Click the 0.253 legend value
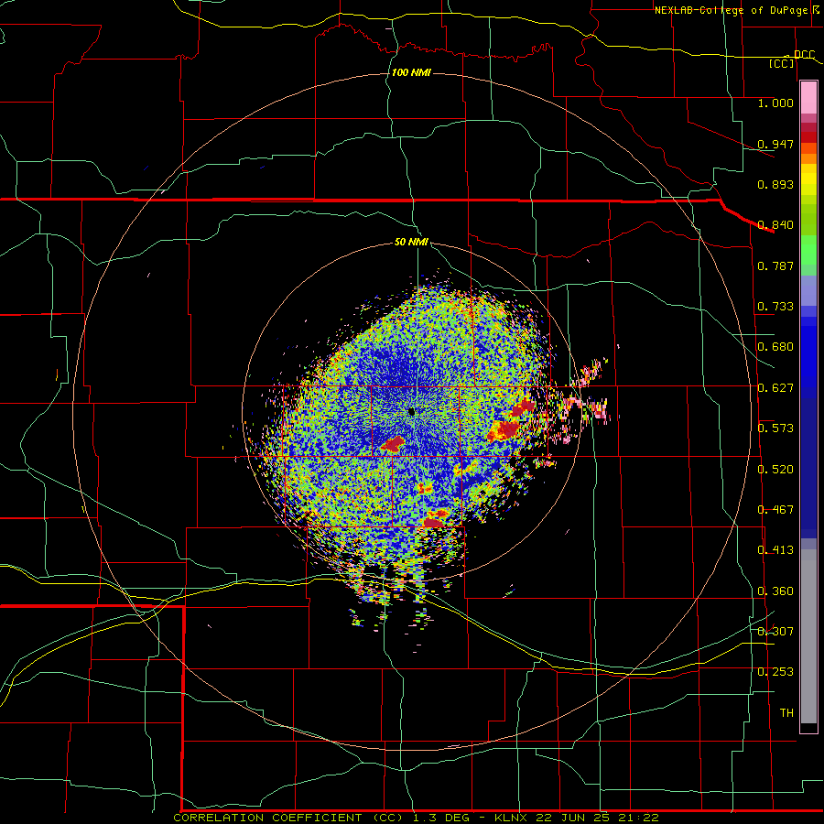Image resolution: width=824 pixels, height=824 pixels. (775, 672)
